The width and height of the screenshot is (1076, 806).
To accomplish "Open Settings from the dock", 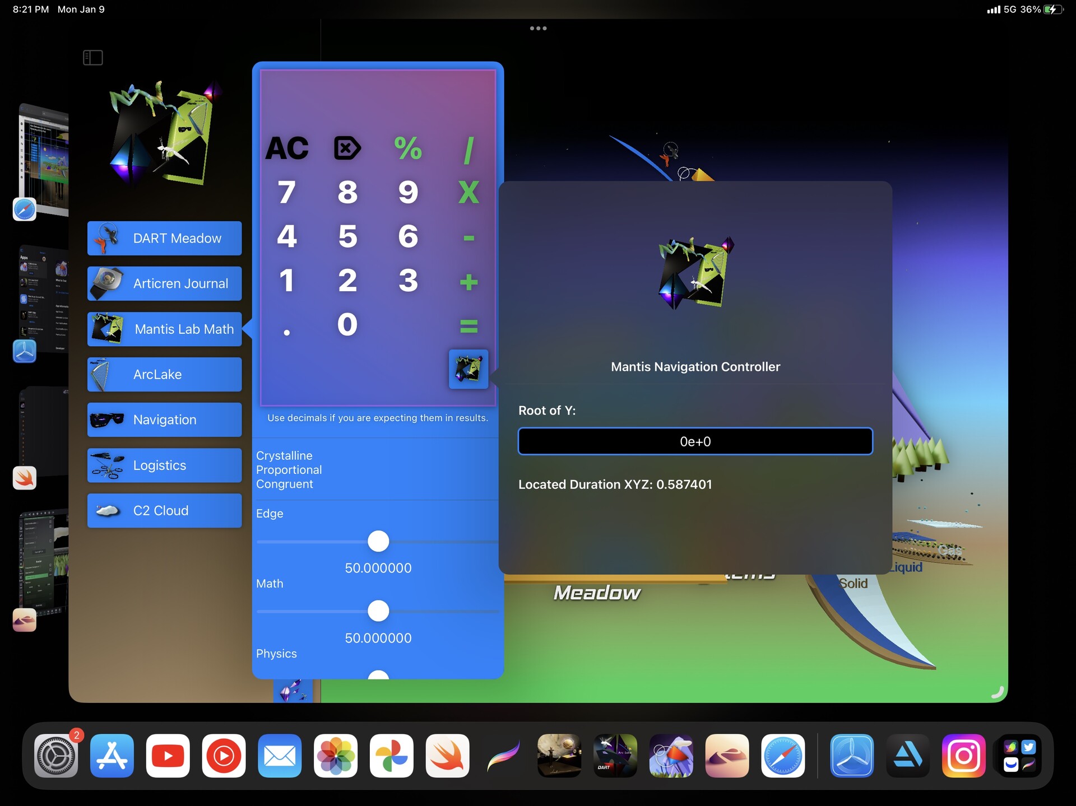I will (x=55, y=756).
